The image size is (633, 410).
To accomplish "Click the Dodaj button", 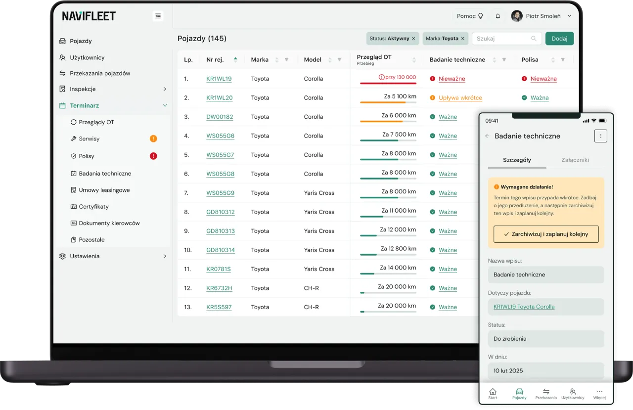I will pyautogui.click(x=559, y=39).
